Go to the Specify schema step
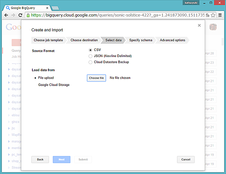The height and width of the screenshot is (174, 226). click(140, 40)
